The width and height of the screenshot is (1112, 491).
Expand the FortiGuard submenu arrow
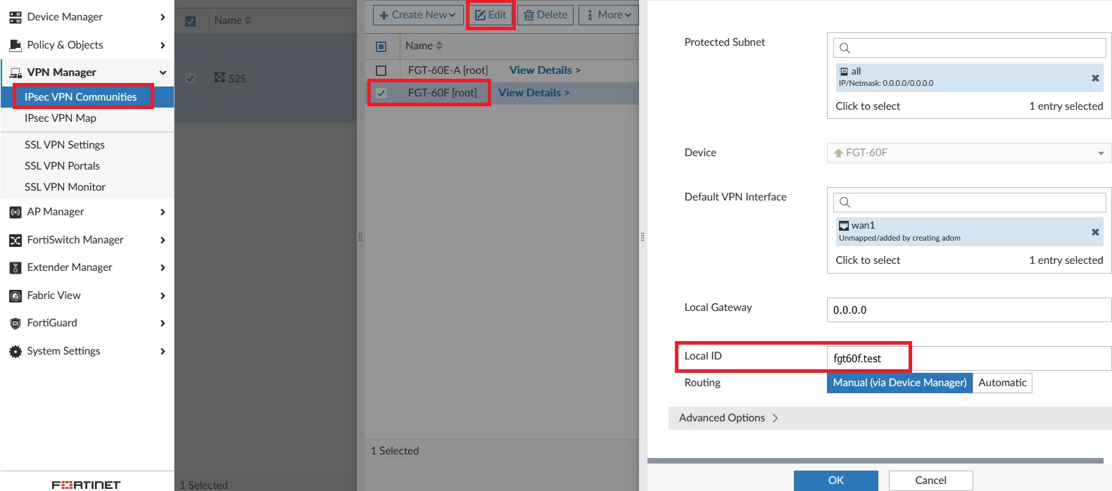click(x=163, y=323)
